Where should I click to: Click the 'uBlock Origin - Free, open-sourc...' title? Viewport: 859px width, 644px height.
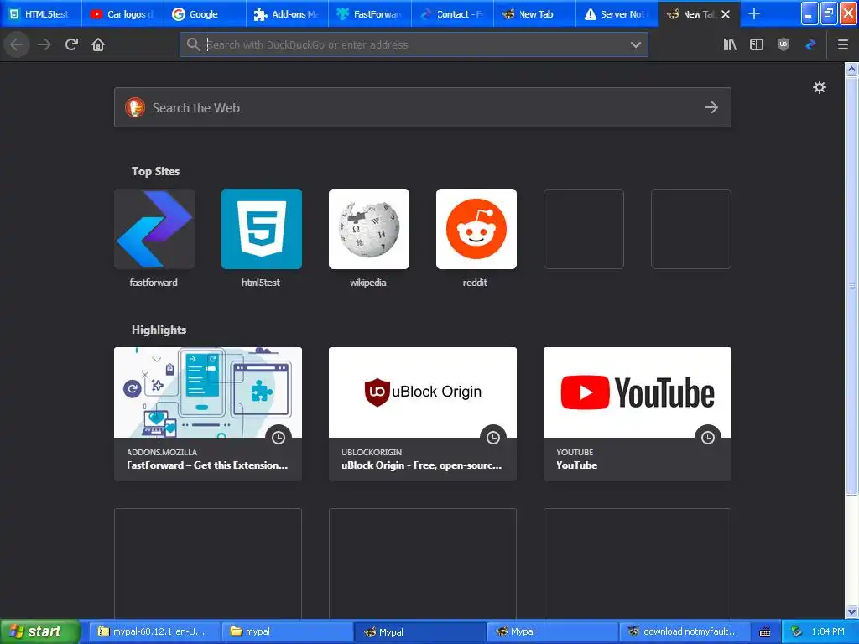(421, 465)
